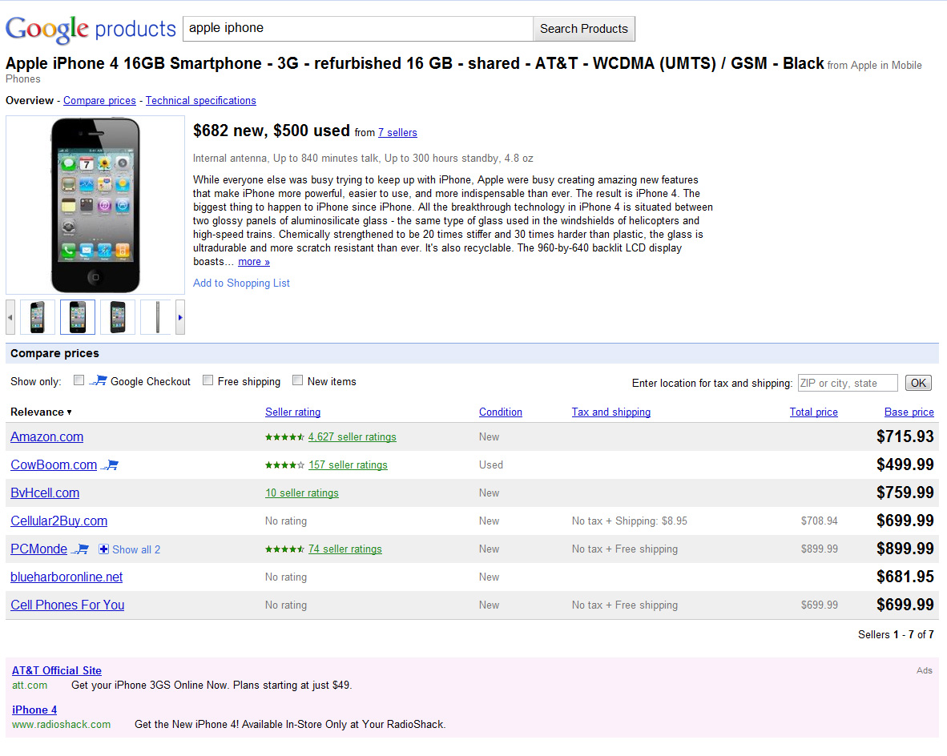947x756 pixels.
Task: Open the iPhone 4 RadioShack ad
Action: tap(34, 710)
